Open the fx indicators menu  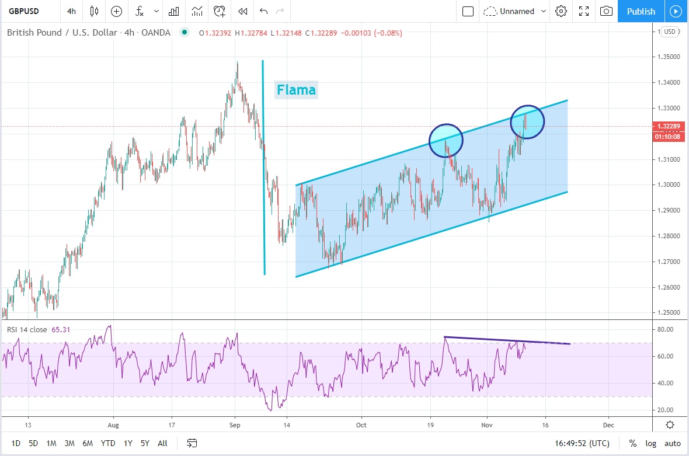140,11
